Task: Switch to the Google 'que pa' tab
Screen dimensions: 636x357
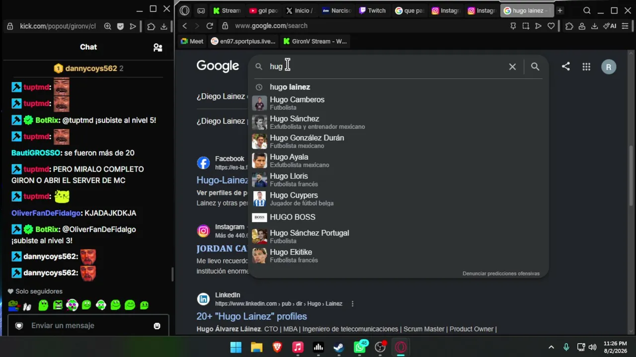Action: pyautogui.click(x=409, y=10)
